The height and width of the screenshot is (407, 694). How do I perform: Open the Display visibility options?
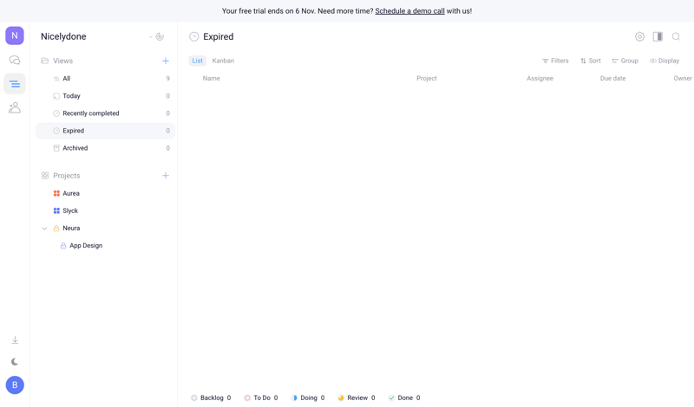(x=665, y=61)
